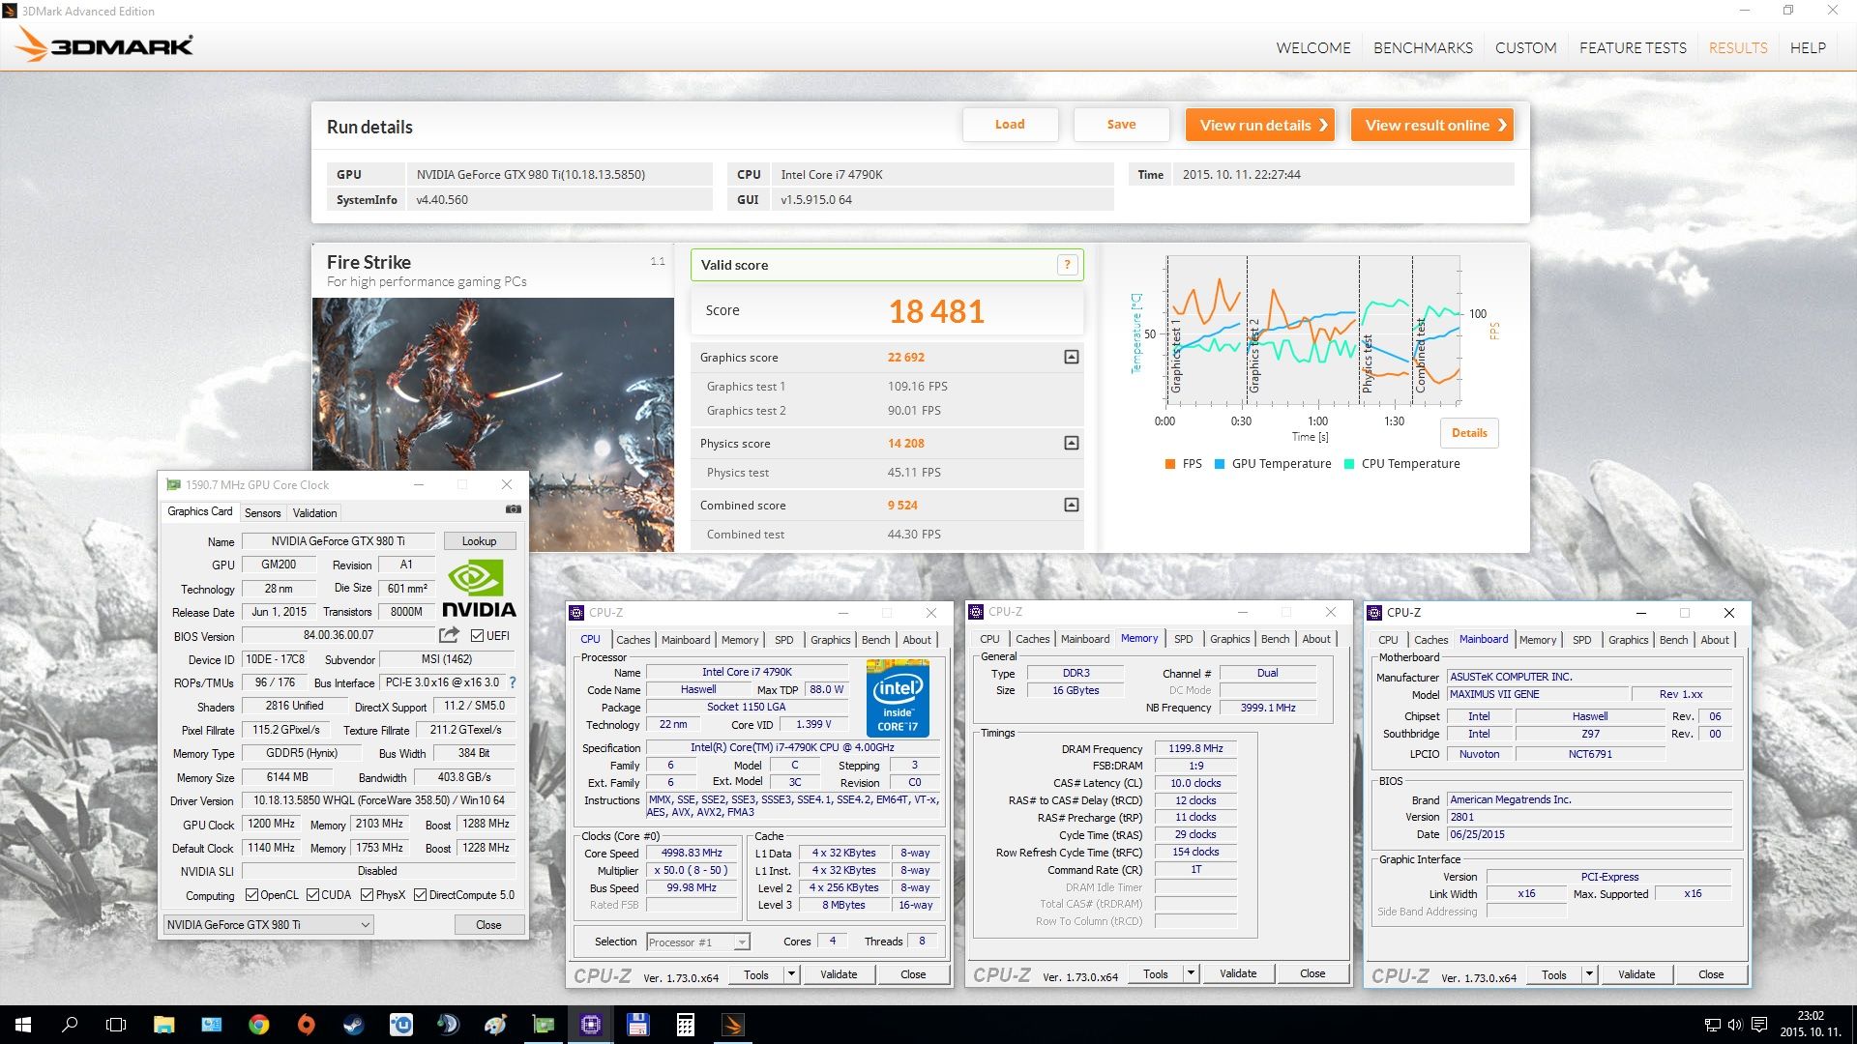Viewport: 1857px width, 1044px height.
Task: Open Origin from the taskbar
Action: 306,1025
